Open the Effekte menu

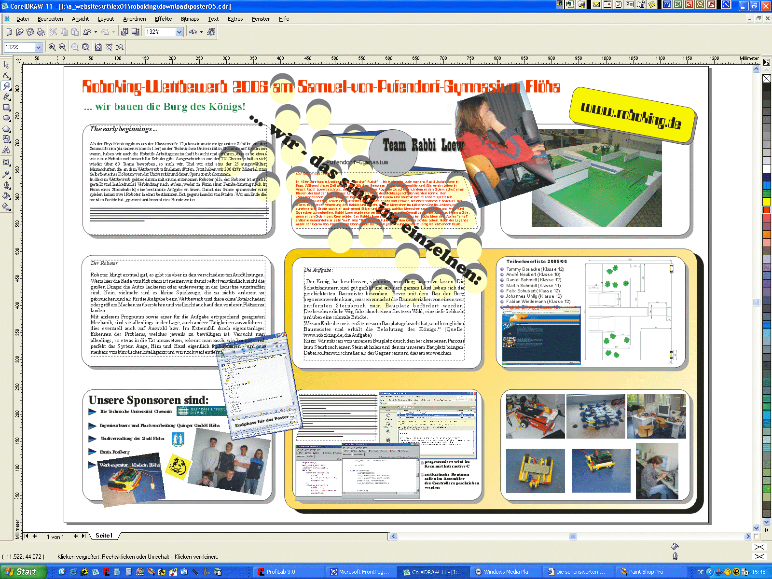(x=164, y=19)
